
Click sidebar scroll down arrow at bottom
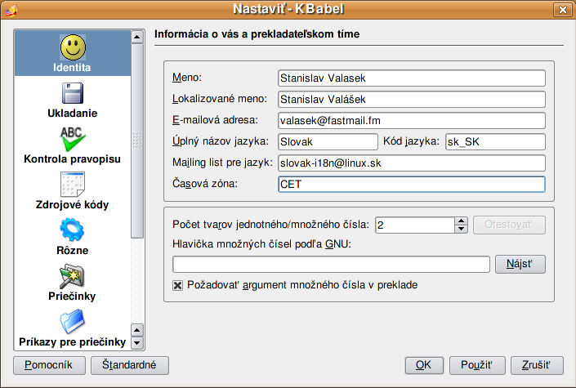coord(137,343)
